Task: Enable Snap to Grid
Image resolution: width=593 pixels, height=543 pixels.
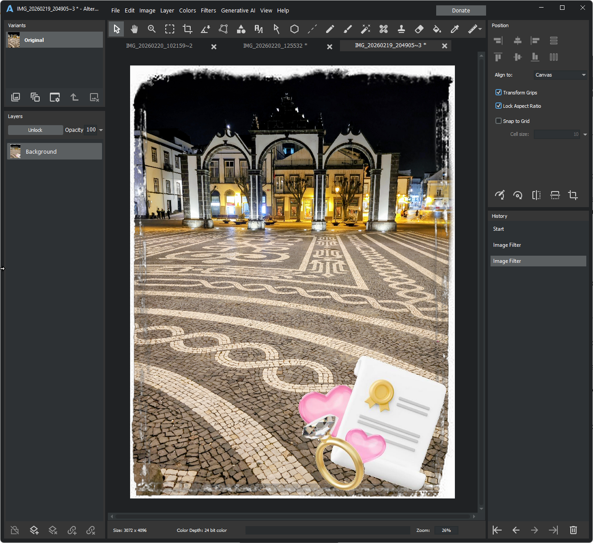Action: (499, 121)
